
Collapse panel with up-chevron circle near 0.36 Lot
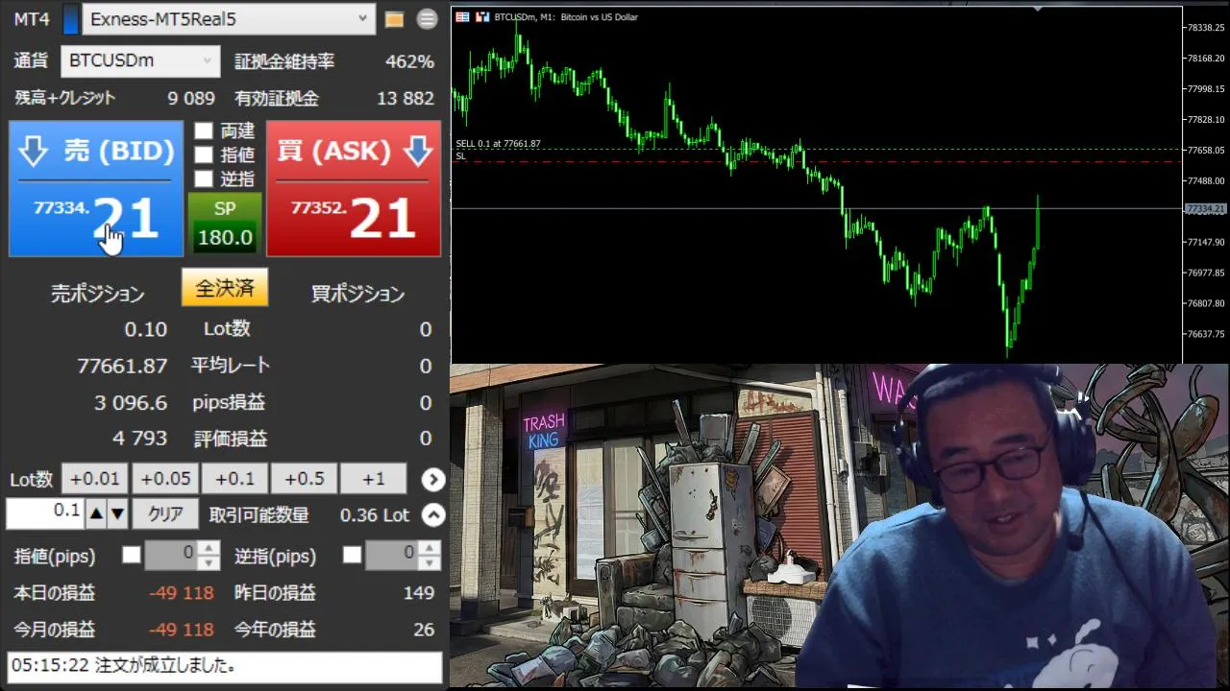point(433,515)
